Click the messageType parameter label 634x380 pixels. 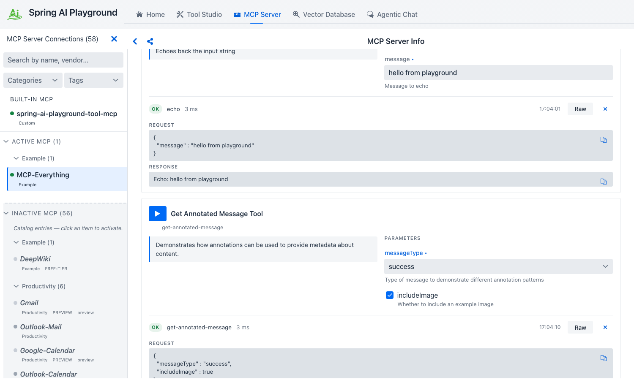click(x=404, y=253)
